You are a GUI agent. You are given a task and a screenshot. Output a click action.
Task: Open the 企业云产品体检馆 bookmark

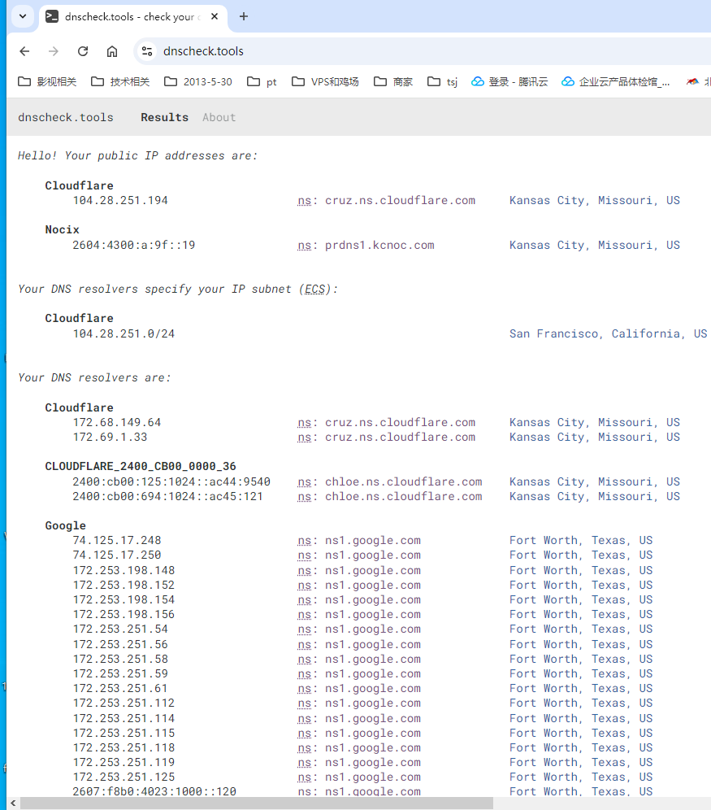point(616,81)
